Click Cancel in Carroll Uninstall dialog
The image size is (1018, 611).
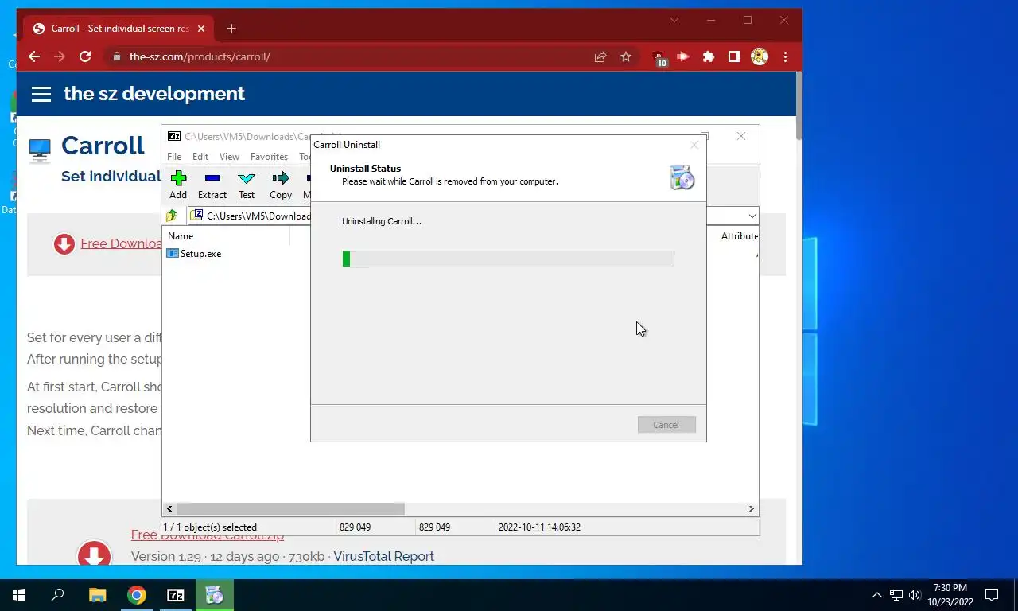(x=666, y=425)
